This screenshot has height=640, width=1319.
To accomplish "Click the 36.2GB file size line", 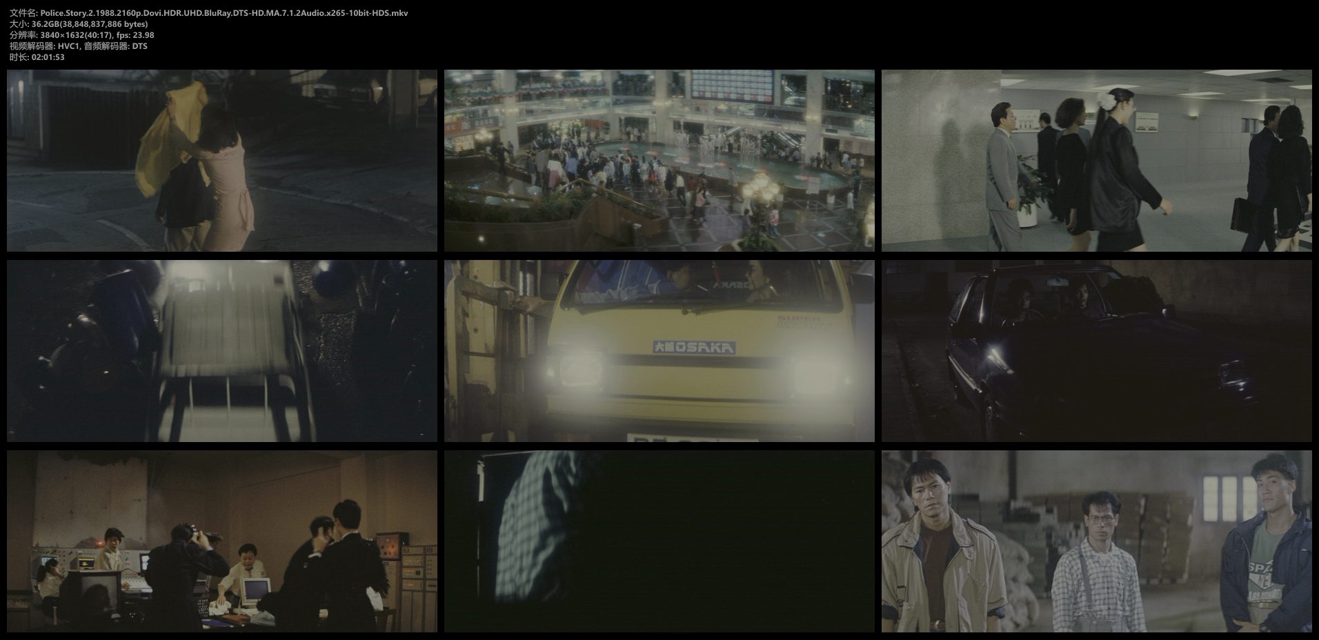I will pyautogui.click(x=89, y=24).
